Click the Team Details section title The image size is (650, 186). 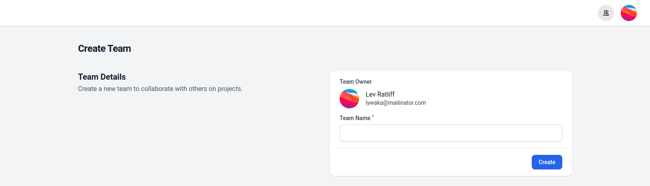click(102, 77)
